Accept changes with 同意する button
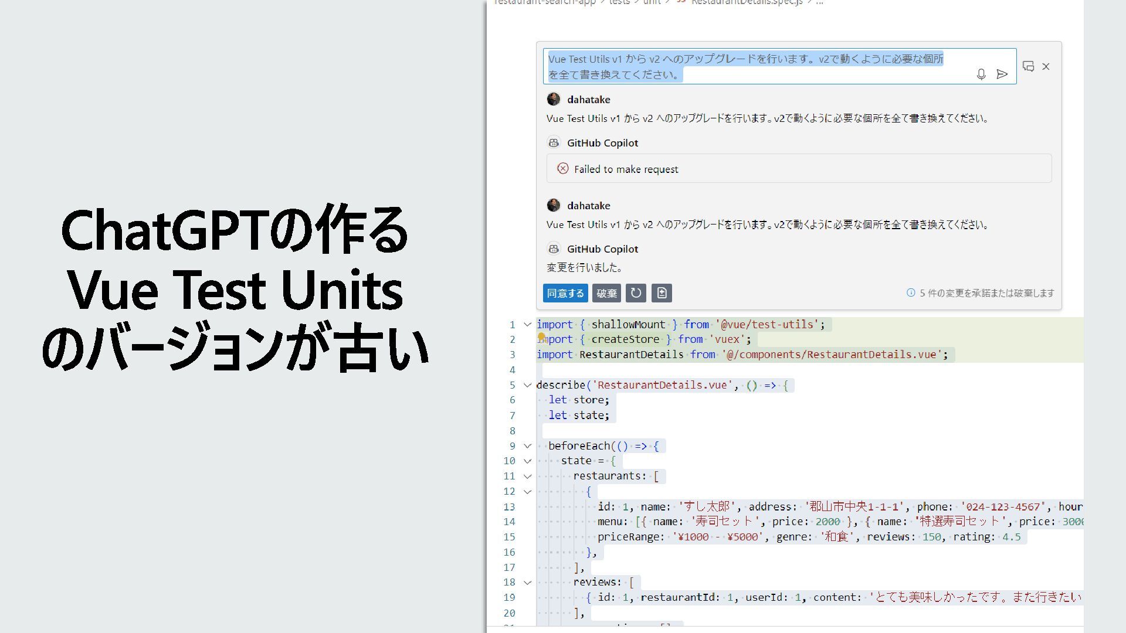 pos(565,293)
